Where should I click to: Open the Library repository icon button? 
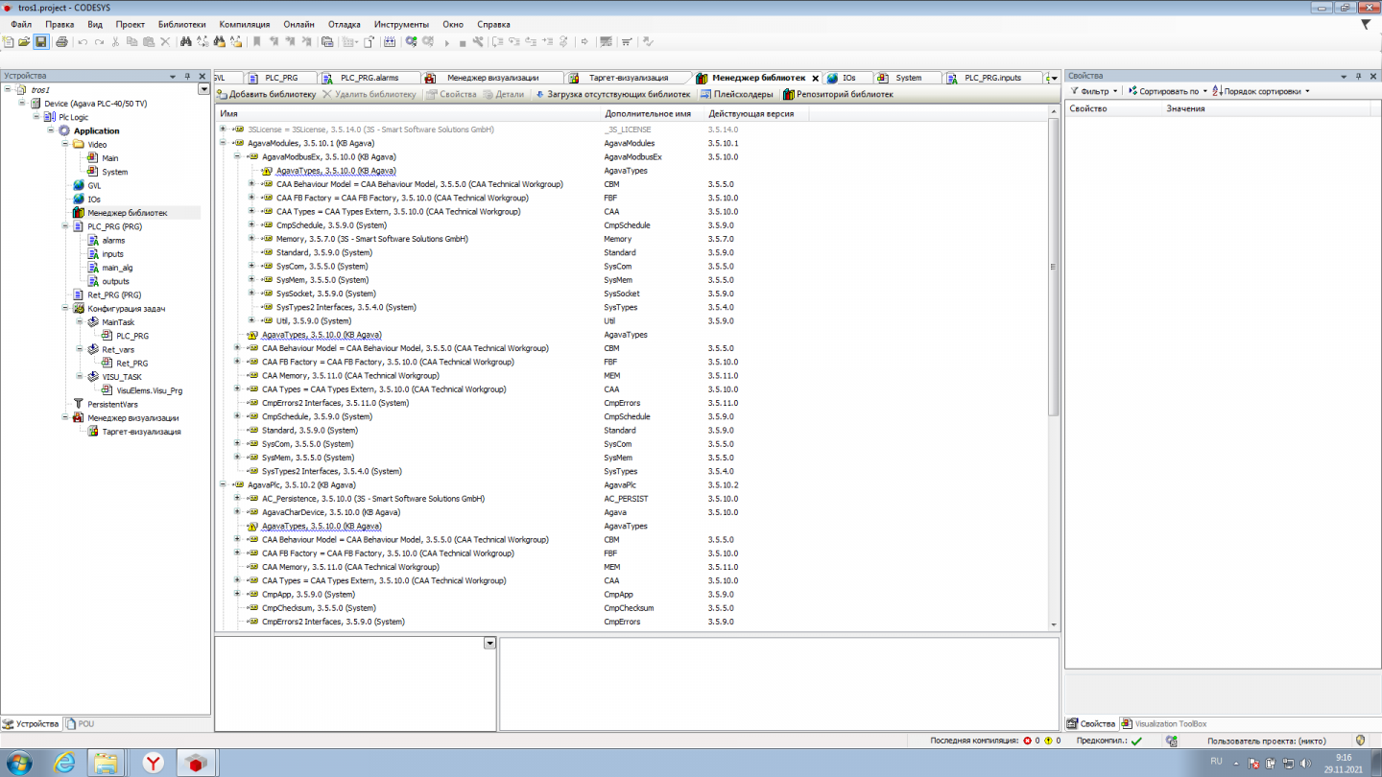click(789, 95)
